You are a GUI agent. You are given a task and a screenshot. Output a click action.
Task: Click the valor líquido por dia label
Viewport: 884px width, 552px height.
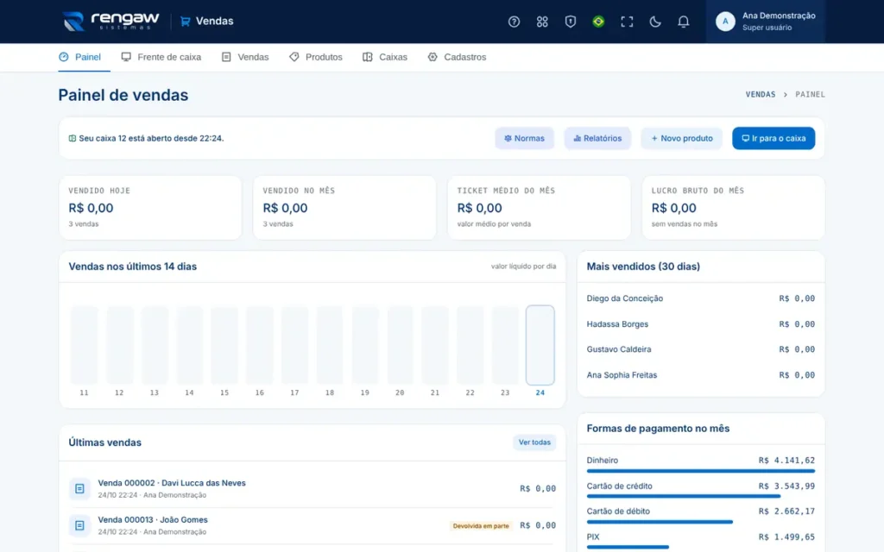(x=523, y=267)
